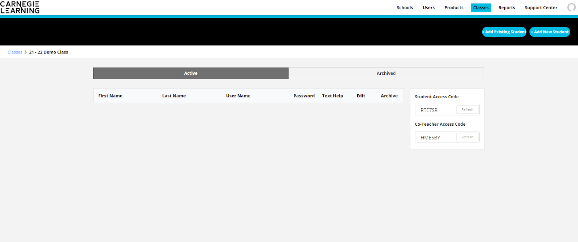Sort by Last Name column header

point(174,96)
